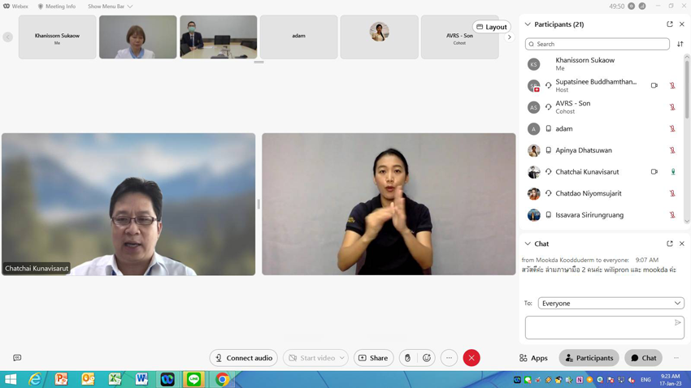The height and width of the screenshot is (388, 691).
Task: Open chat recipient Everyone dropdown
Action: click(611, 303)
